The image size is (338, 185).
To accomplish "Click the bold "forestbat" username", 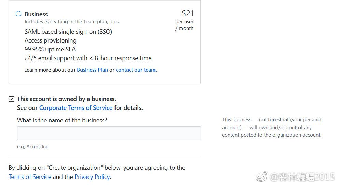I will (x=278, y=120).
